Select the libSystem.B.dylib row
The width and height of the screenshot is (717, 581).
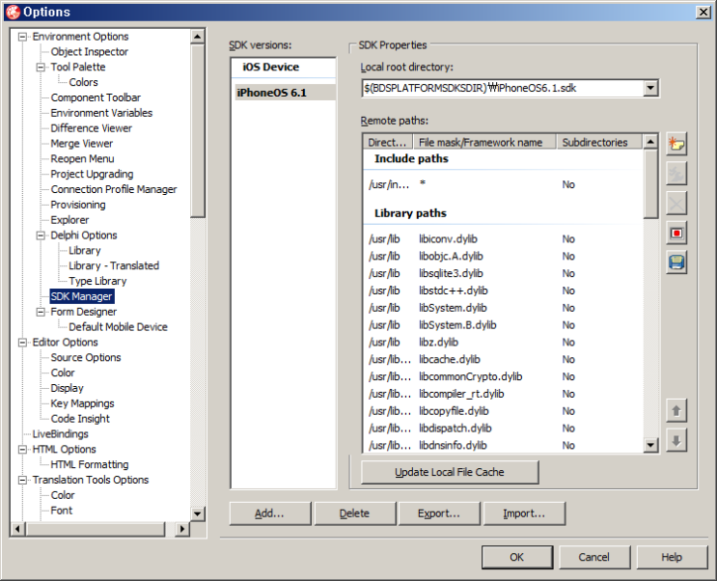(503, 325)
